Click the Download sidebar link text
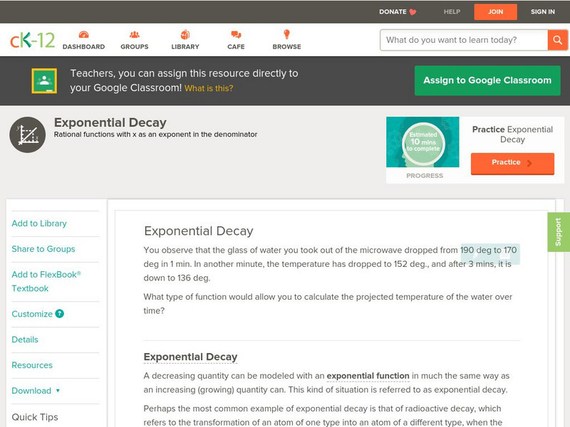The height and width of the screenshot is (427, 570). pyautogui.click(x=31, y=391)
